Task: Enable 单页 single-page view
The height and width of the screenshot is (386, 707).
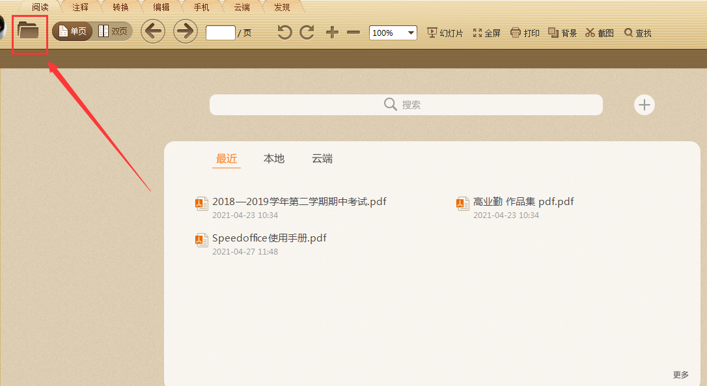Action: (72, 31)
